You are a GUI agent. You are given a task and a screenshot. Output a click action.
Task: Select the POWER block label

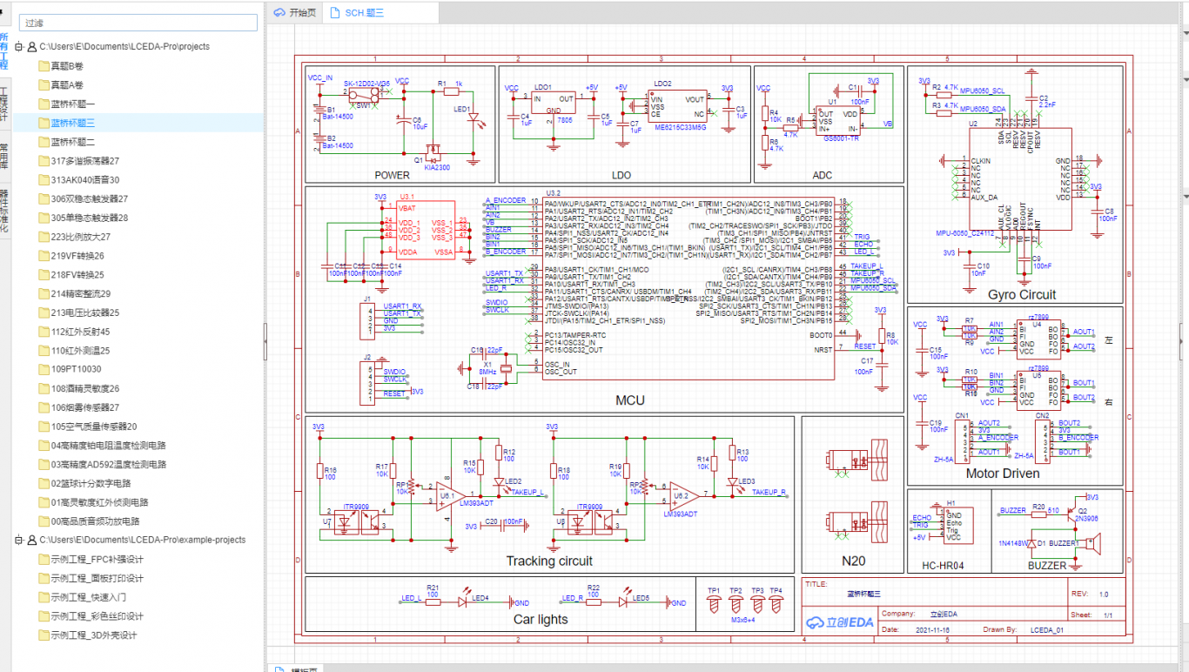coord(392,175)
